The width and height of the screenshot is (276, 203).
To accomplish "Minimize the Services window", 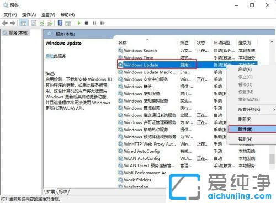I will (237, 6).
